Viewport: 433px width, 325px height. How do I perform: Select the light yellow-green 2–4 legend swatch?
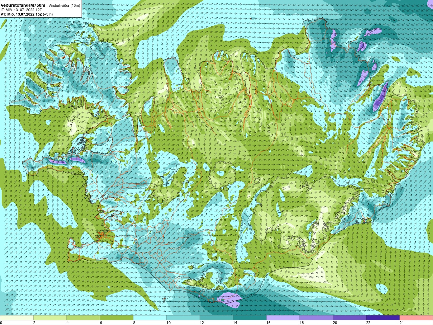(x=50, y=318)
